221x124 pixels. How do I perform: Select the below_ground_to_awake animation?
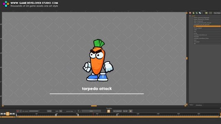[207, 19]
